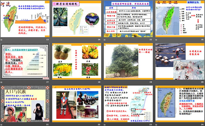This screenshot has height=126, width=205.
Task: Click the transition icon below slide 21
Action: [x=2, y=125]
